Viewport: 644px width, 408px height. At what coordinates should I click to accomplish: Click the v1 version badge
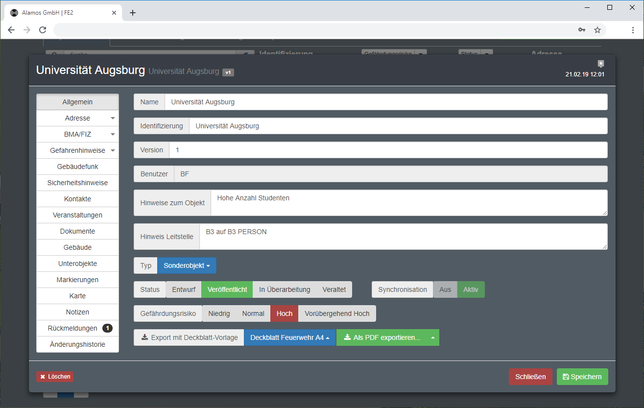pyautogui.click(x=228, y=72)
